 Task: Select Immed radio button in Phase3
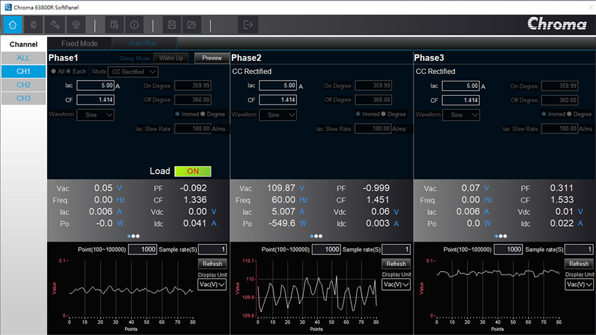tap(544, 114)
